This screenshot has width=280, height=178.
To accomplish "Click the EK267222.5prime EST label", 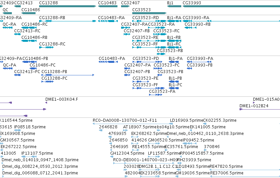I will [18, 146].
